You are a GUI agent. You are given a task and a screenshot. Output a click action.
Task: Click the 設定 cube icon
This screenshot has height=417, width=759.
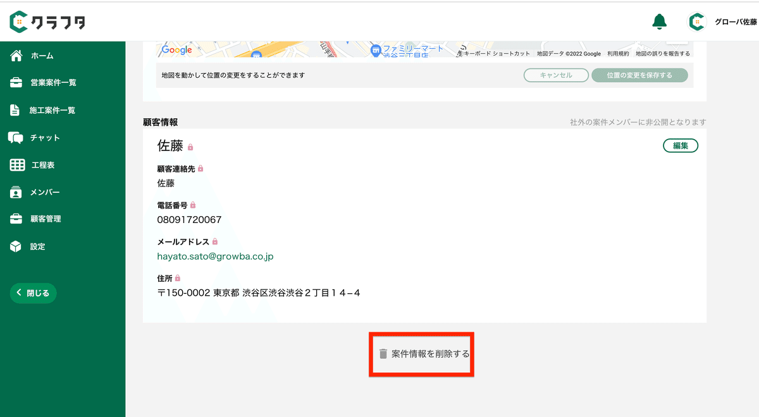(16, 246)
